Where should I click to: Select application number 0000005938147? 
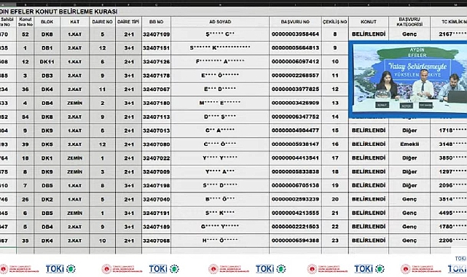tap(295, 144)
